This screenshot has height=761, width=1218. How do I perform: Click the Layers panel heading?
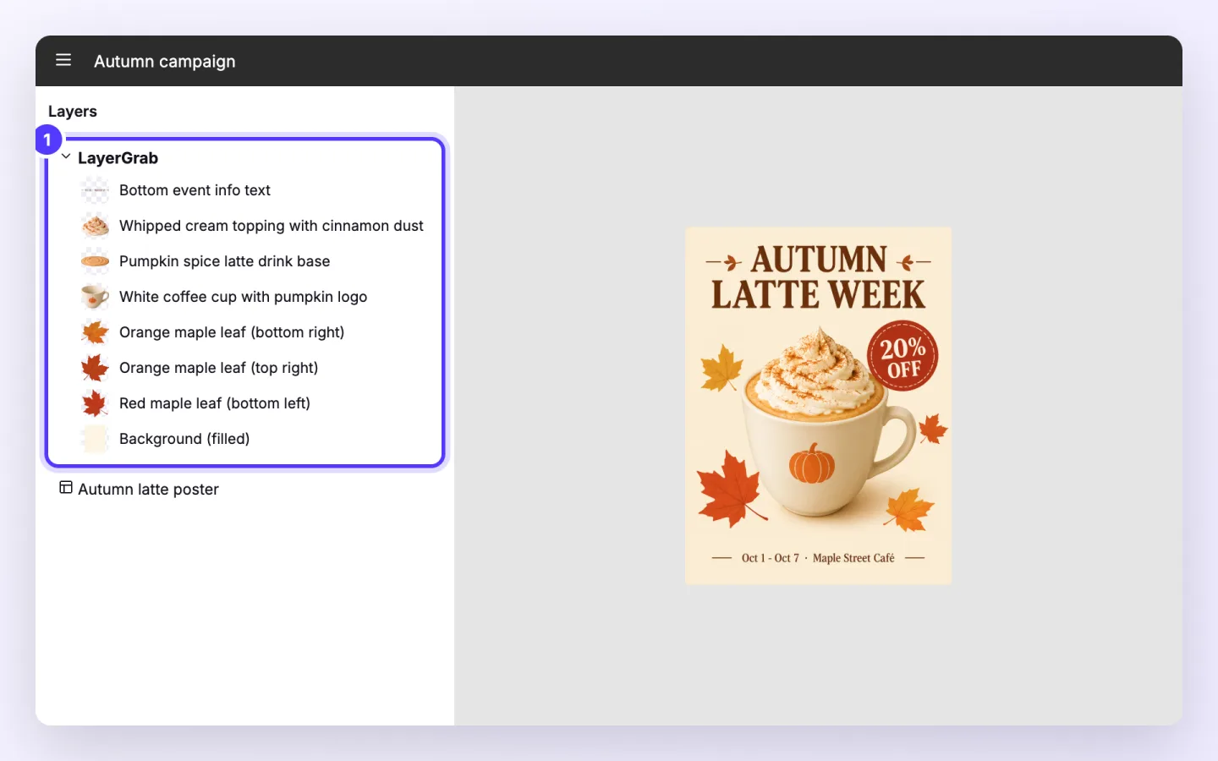click(x=73, y=112)
